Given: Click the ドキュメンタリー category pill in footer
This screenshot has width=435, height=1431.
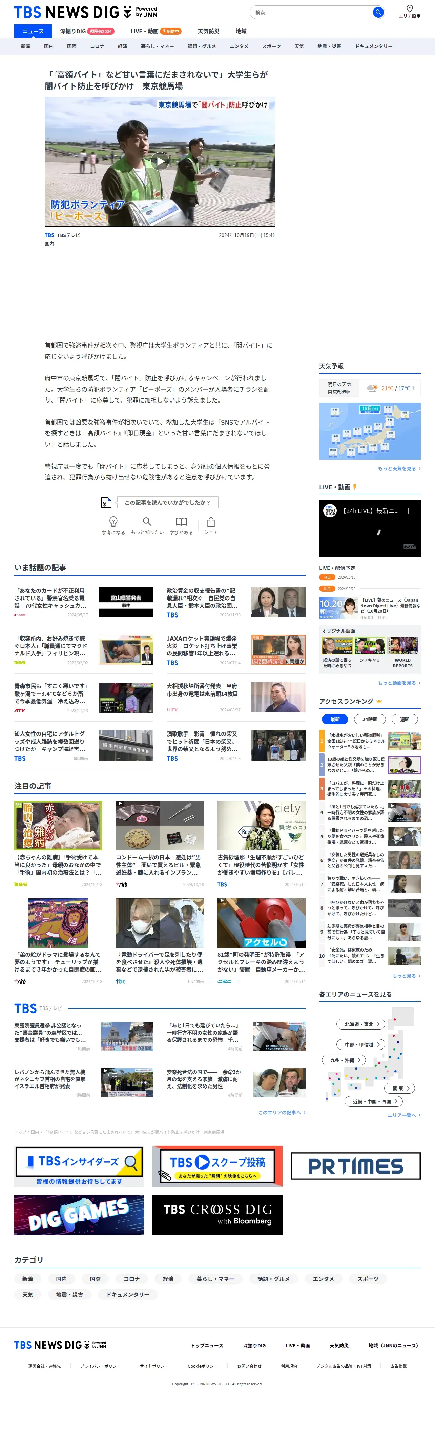Looking at the screenshot, I should pyautogui.click(x=128, y=1294).
